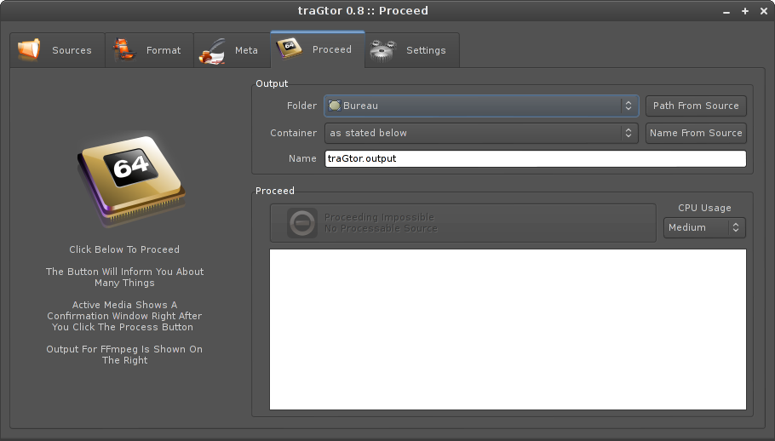Click the Proceeding Impossible button
This screenshot has height=441, width=775.
tap(462, 223)
